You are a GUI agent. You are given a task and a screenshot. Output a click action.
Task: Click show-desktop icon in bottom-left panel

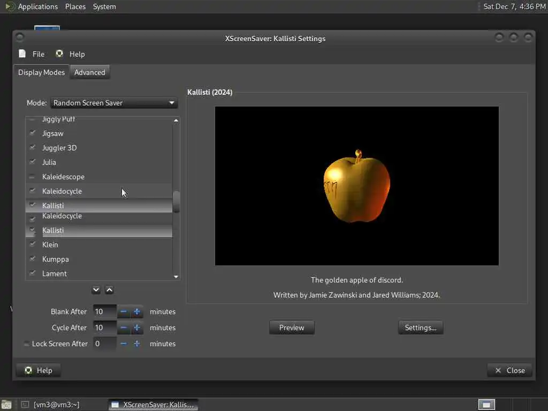(x=6, y=405)
